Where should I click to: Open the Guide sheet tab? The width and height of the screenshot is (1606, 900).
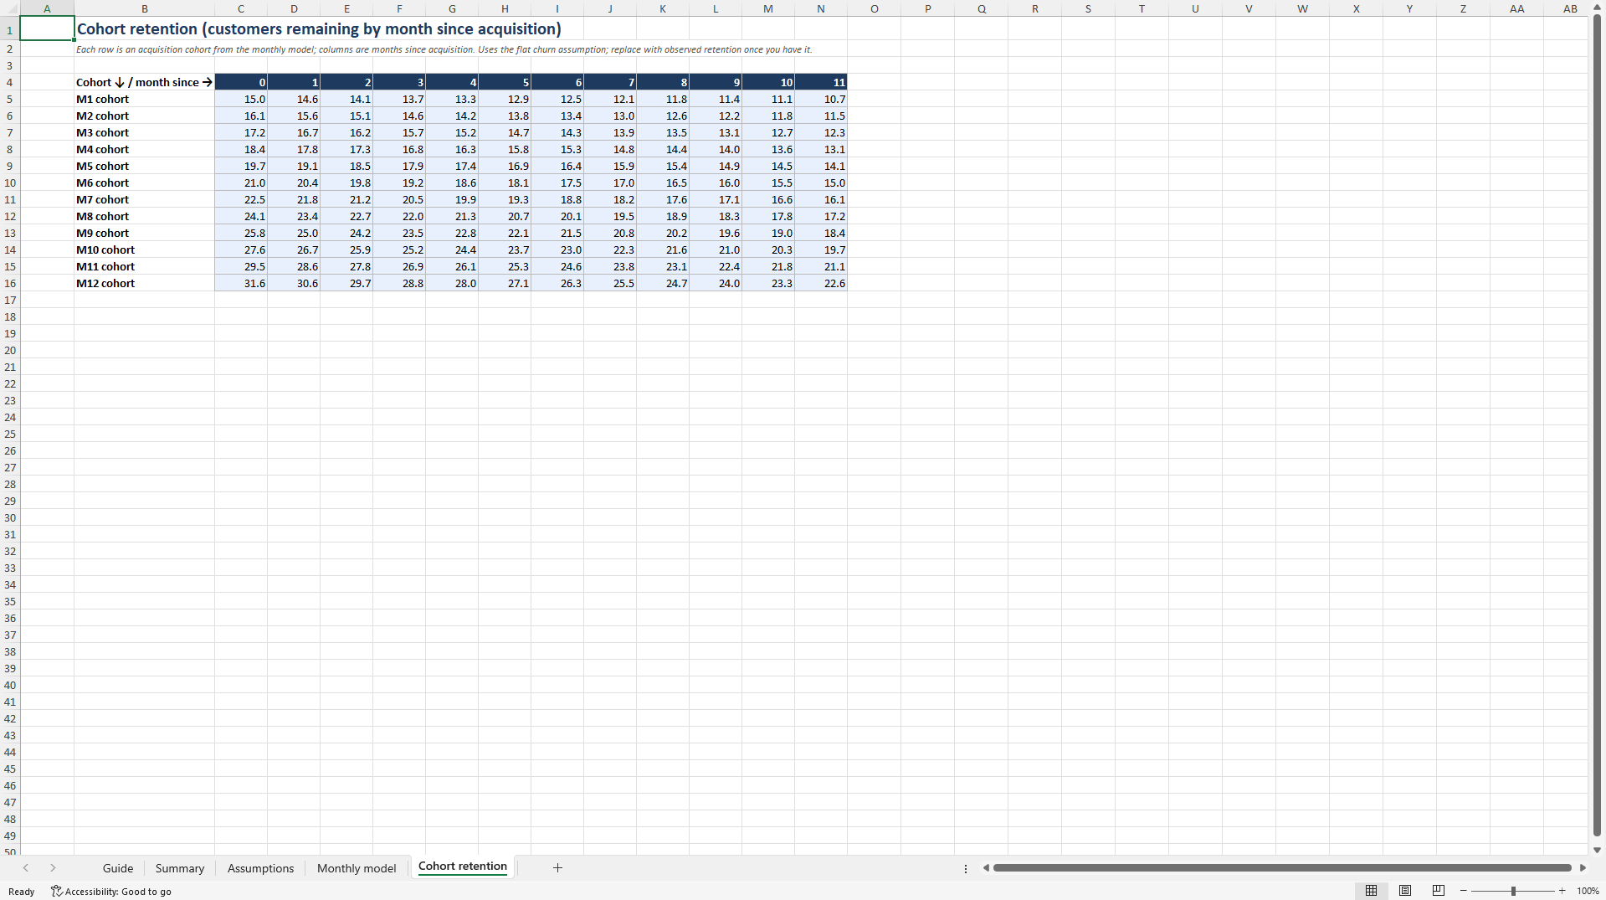pos(118,868)
